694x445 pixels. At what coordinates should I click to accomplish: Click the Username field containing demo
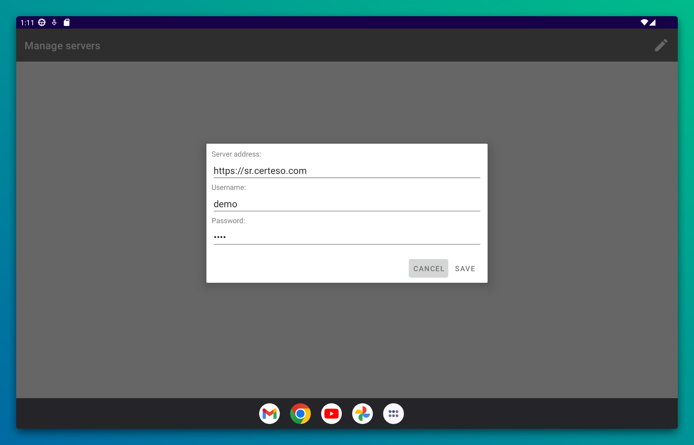[346, 204]
